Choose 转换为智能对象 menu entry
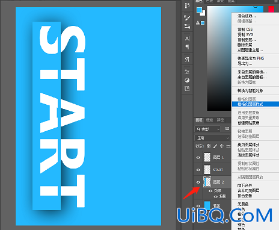The image size is (279, 230). coord(250,91)
